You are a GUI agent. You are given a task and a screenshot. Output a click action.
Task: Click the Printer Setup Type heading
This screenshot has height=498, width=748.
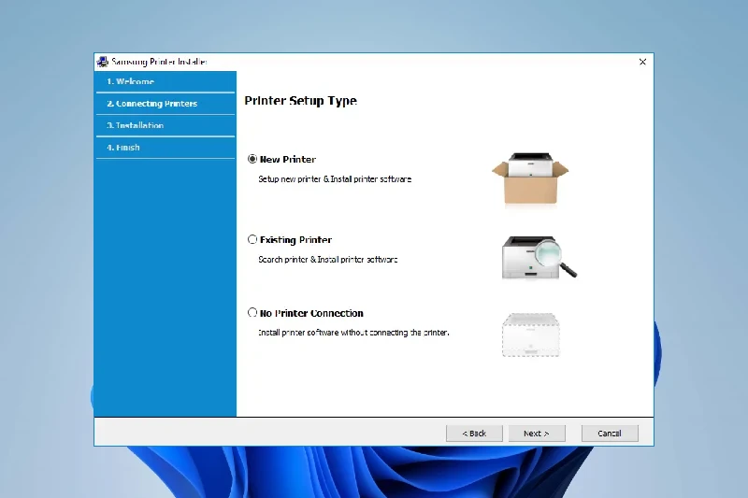point(300,101)
